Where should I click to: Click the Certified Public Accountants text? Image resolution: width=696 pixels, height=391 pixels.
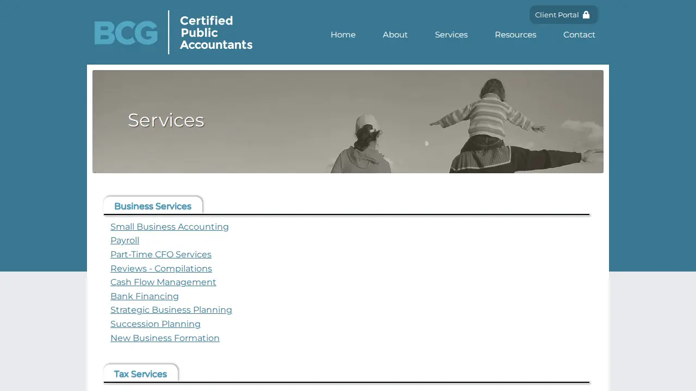(x=216, y=33)
